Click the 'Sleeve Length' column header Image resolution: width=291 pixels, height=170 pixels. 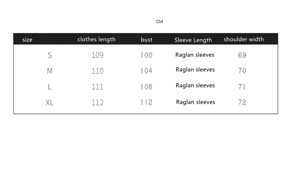click(x=193, y=40)
